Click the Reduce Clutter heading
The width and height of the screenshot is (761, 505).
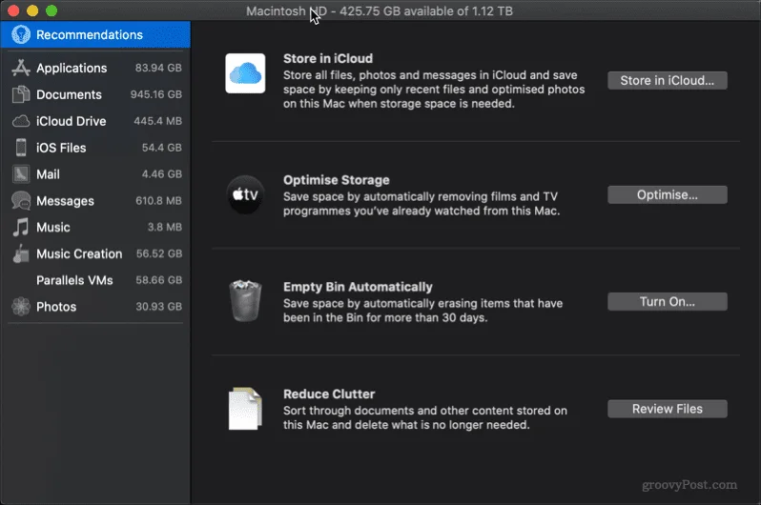click(329, 394)
